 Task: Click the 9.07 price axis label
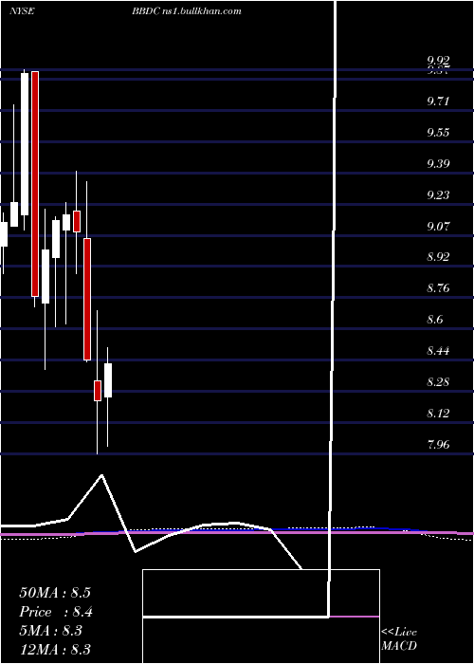tap(438, 226)
